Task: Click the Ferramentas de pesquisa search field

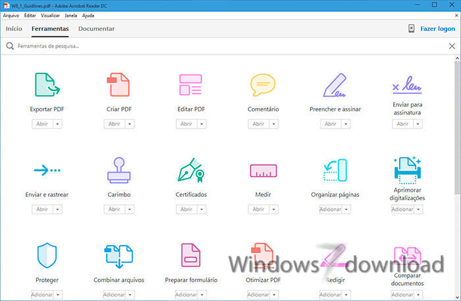Action: [229, 46]
